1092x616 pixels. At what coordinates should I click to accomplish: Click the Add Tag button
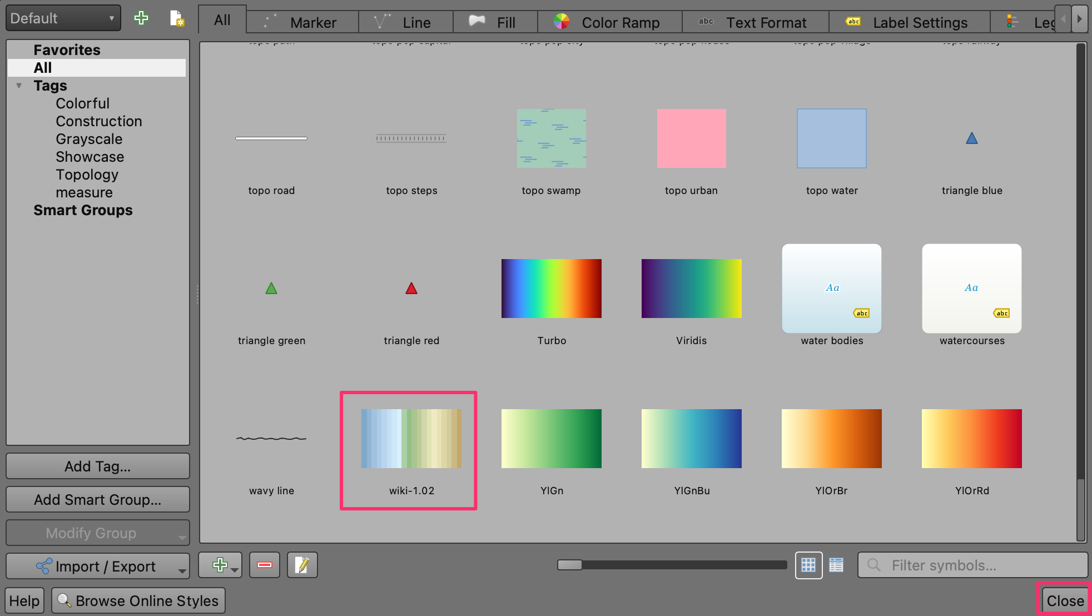pos(98,466)
